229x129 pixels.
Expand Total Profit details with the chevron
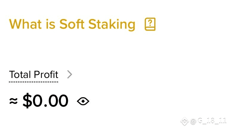pos(69,74)
